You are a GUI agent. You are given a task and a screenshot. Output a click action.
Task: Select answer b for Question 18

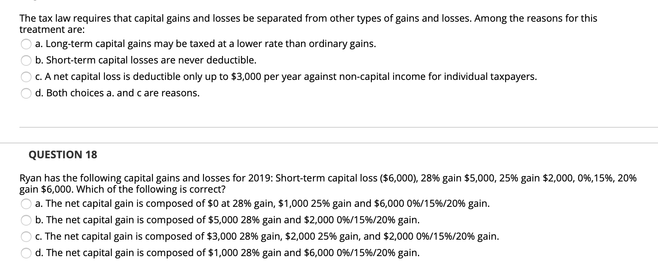[26, 220]
